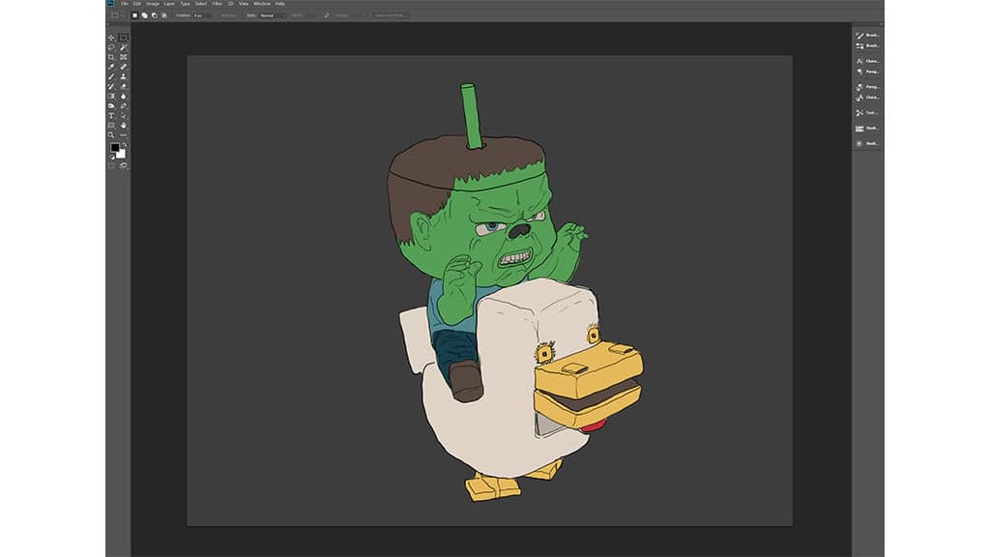Select the Brush tool in the toolbox
990x557 pixels.
[111, 76]
